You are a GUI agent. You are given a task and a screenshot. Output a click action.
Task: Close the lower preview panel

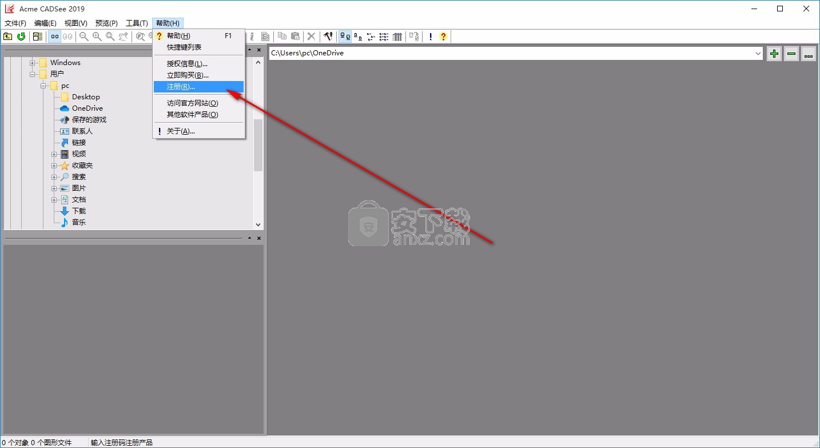259,238
